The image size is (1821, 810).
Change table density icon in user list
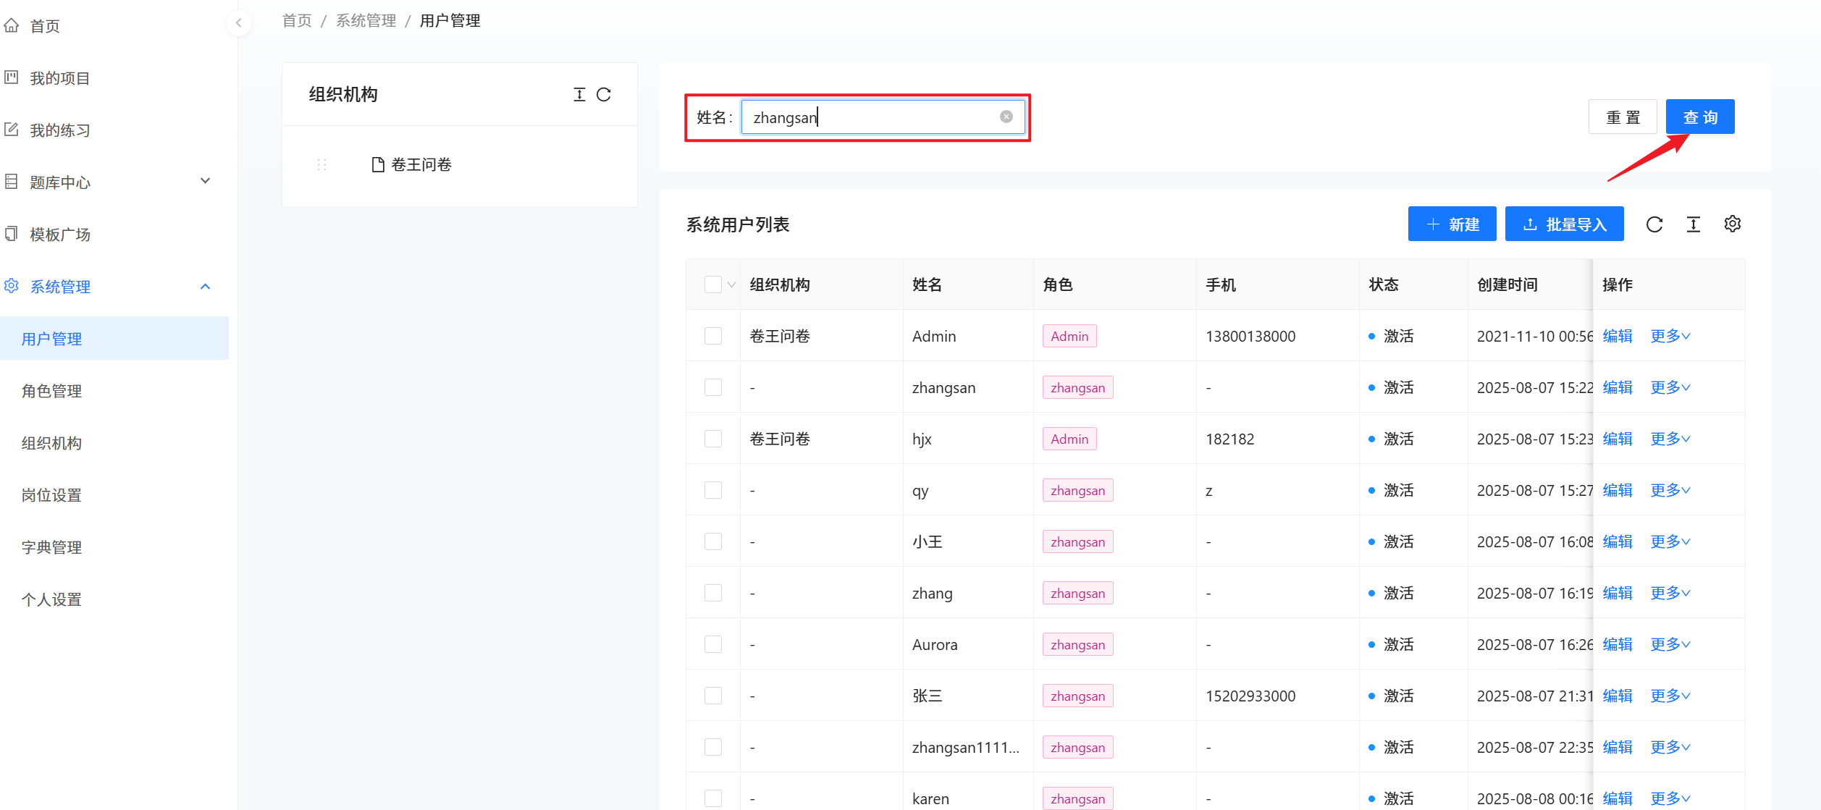point(1694,224)
